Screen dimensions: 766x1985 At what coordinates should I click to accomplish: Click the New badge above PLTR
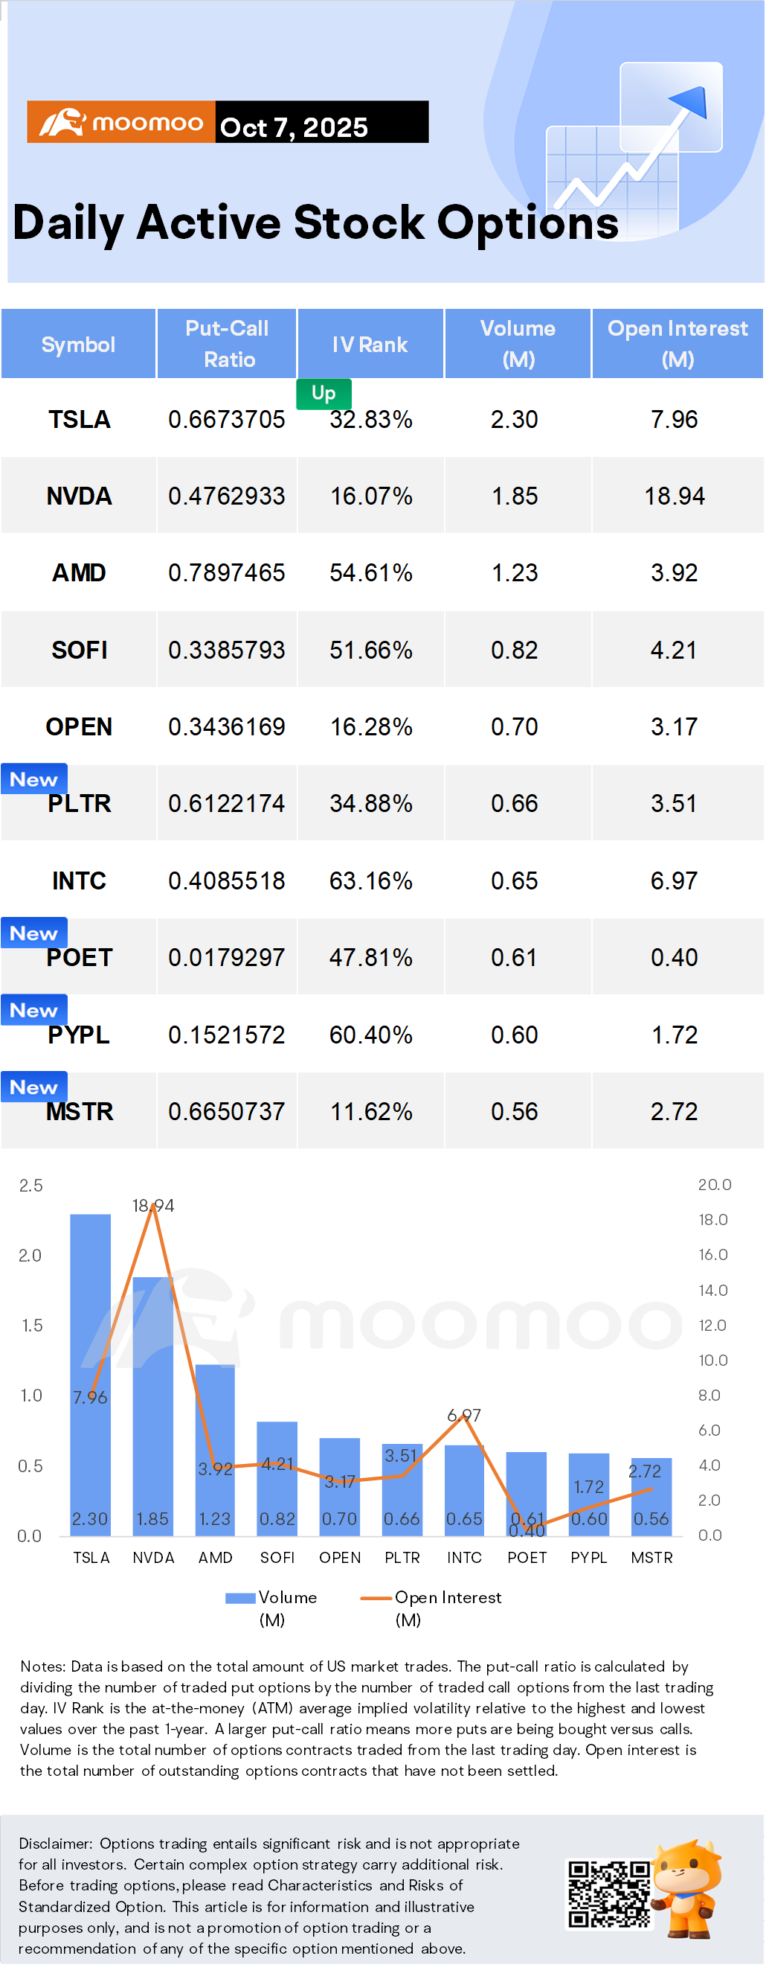(34, 779)
